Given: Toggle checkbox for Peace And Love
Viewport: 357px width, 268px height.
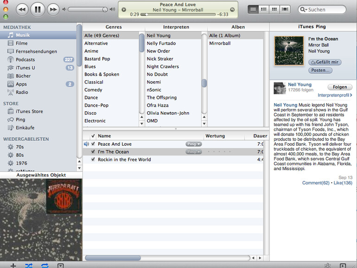Looking at the screenshot, I should (93, 144).
